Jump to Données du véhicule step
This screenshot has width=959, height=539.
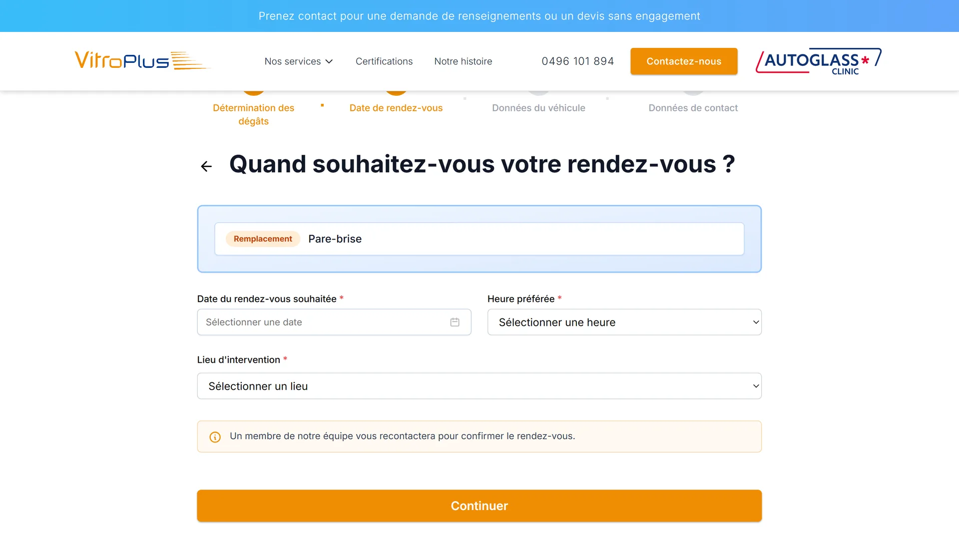coord(538,108)
